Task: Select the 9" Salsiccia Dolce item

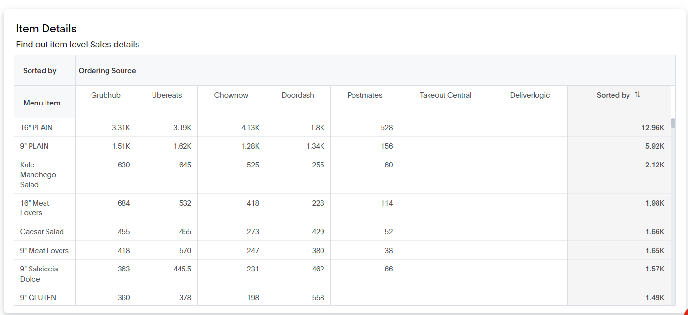Action: pyautogui.click(x=39, y=274)
